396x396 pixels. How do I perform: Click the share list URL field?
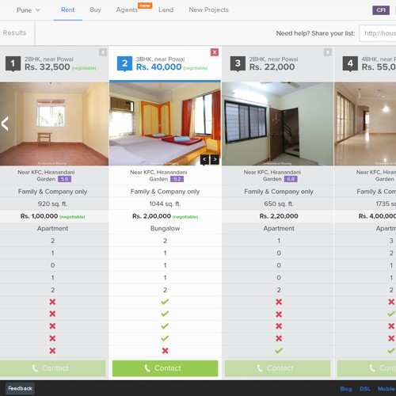pyautogui.click(x=378, y=33)
